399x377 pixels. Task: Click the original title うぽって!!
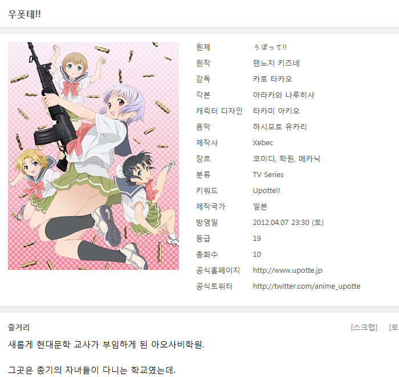pos(270,47)
